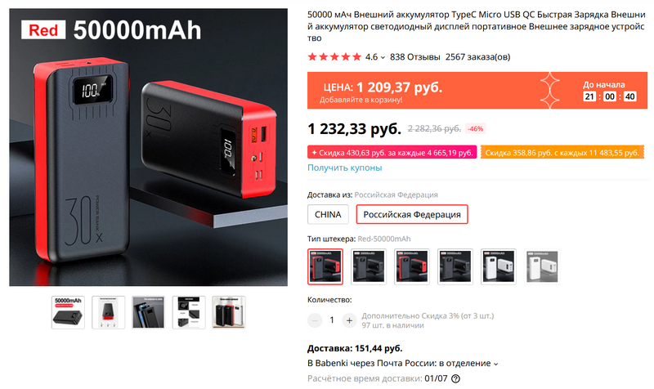Open the 838 Отзывы reviews link

tap(414, 57)
